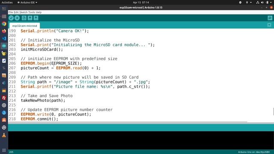This screenshot has width=274, height=154.
Task: Click the Upload sketch arrow button
Action: (17, 18)
